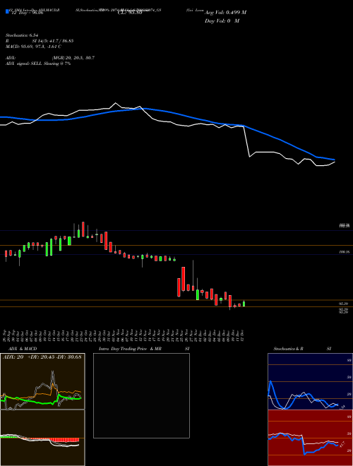This screenshot has width=353, height=466.
Task: Click the '95.29' price axis label
Action: pyautogui.click(x=344, y=304)
